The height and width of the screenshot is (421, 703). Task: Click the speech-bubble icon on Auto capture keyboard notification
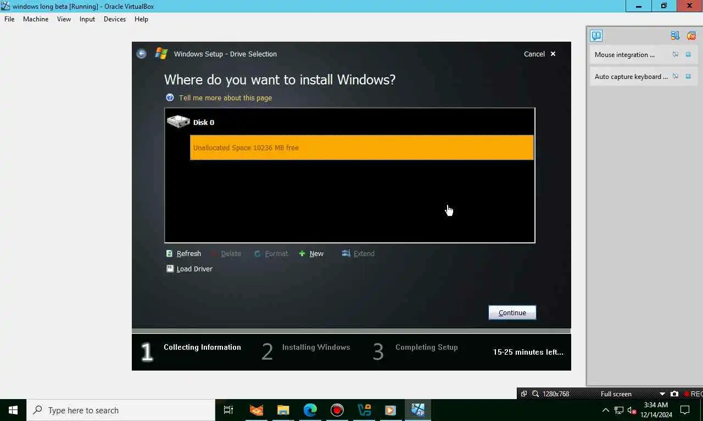[x=676, y=77]
